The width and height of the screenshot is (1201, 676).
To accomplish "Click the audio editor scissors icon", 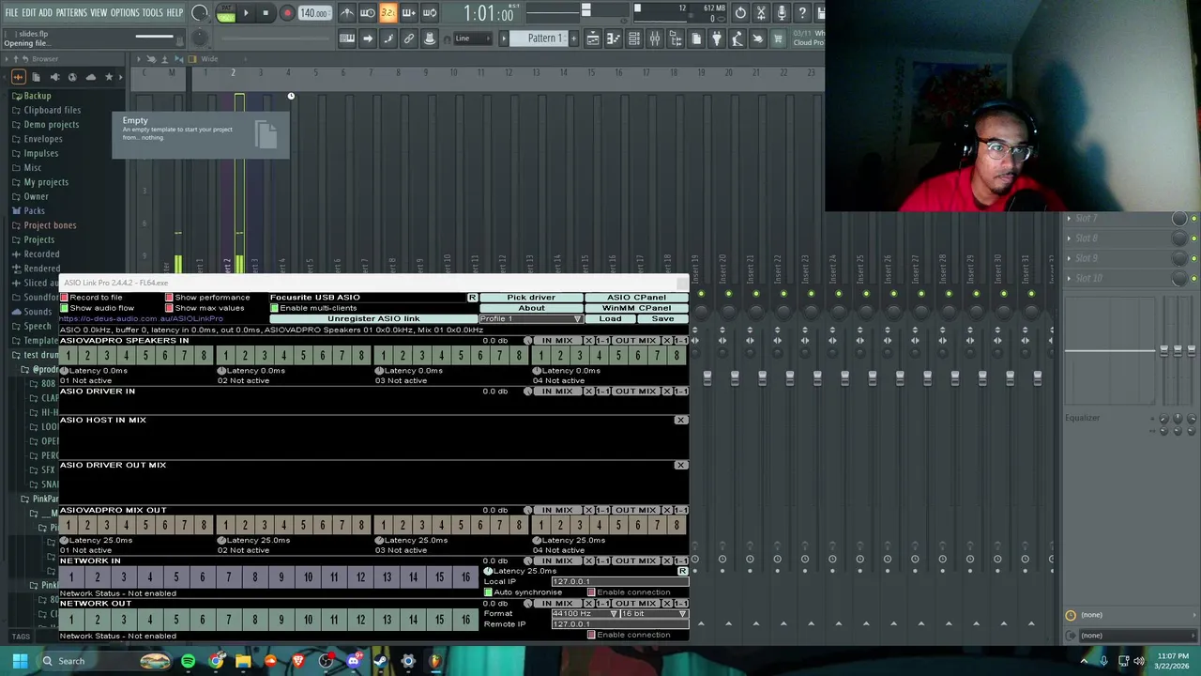I will coord(761,13).
